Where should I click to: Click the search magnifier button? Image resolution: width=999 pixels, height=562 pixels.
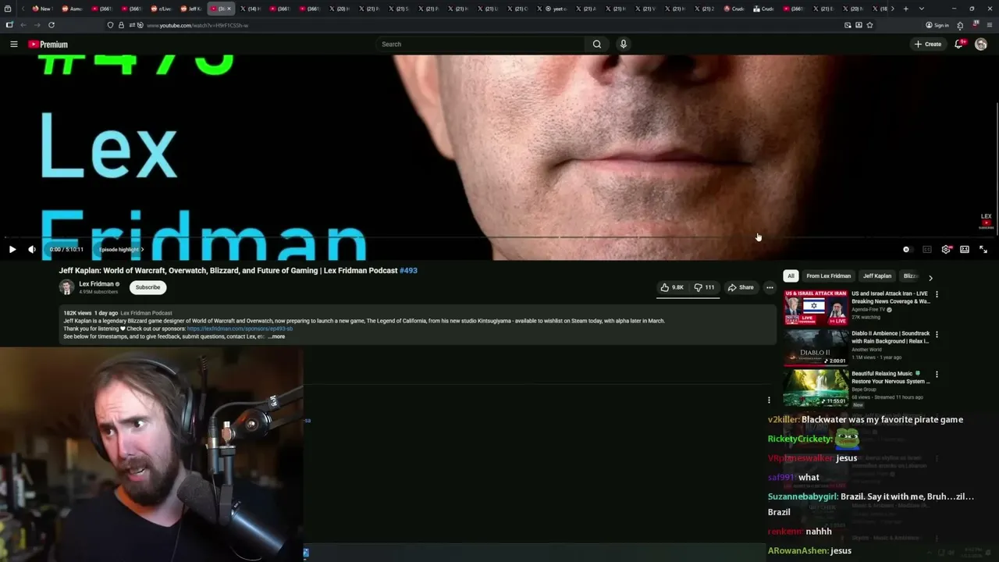(x=597, y=44)
